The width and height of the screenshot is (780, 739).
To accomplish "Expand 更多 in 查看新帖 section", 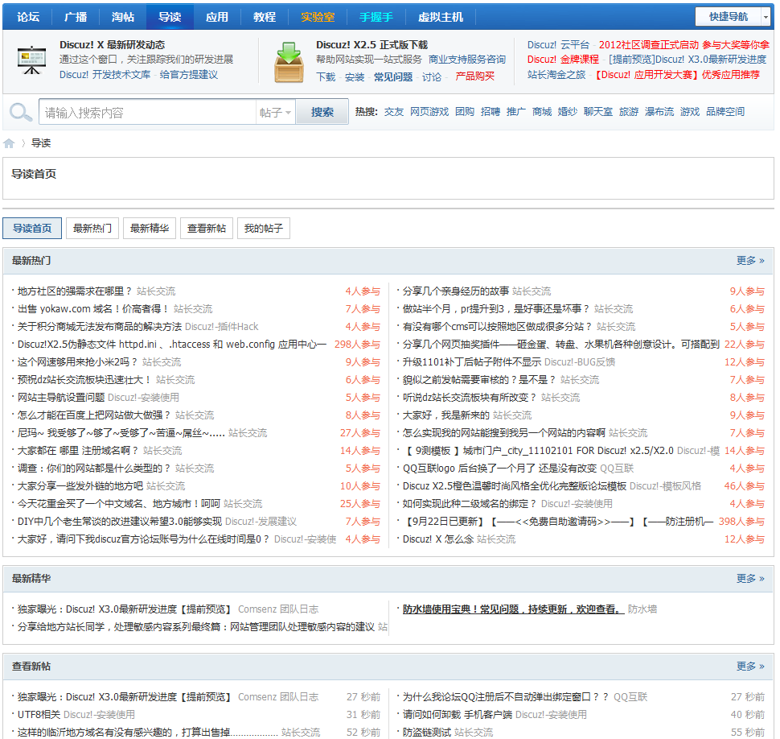I will (x=749, y=667).
